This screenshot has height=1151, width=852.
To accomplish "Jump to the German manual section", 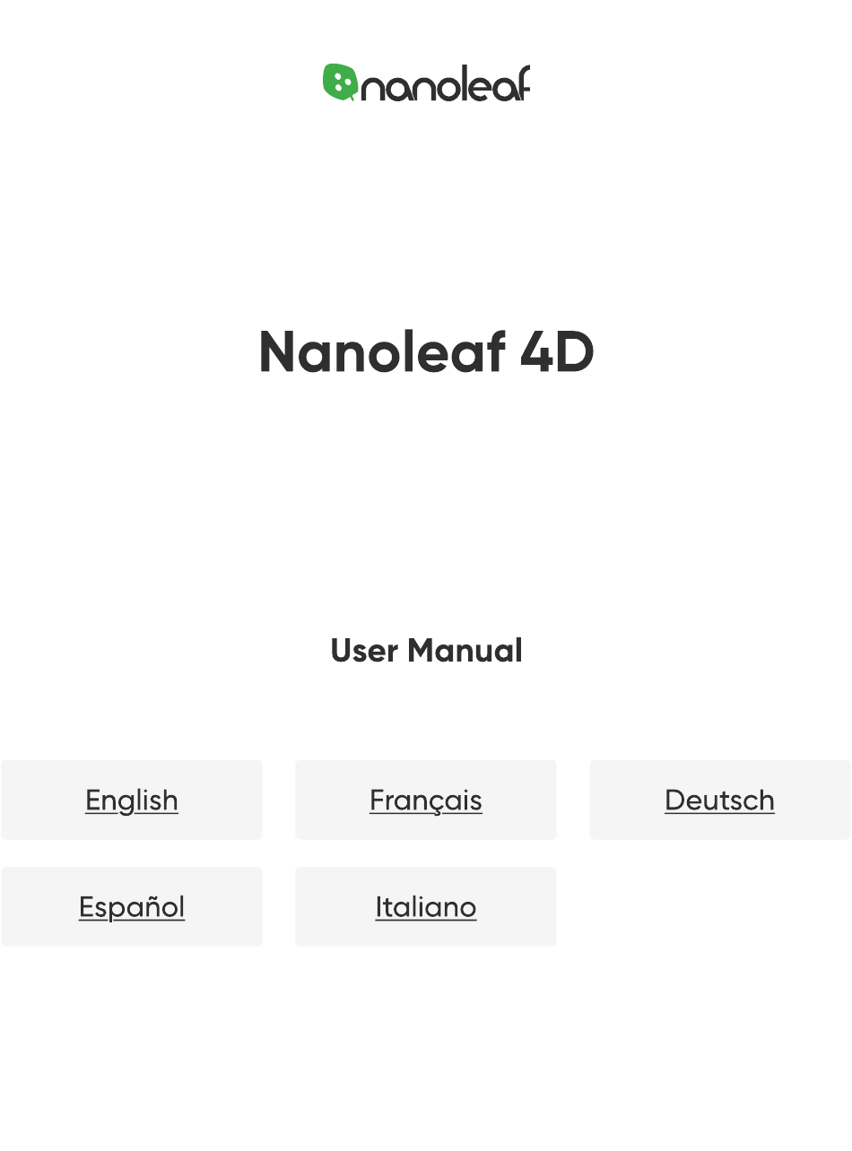I will pos(719,800).
